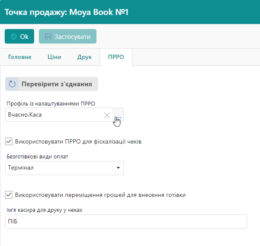
Task: Focus the Ім'я касира ПІБ input field
Action: click(x=126, y=222)
